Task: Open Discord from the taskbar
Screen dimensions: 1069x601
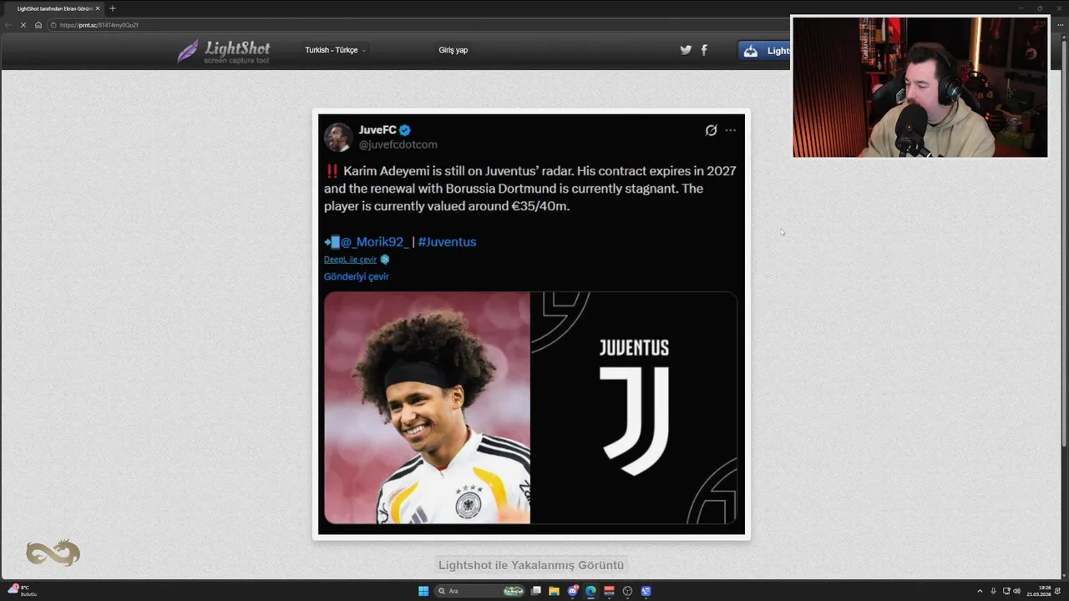Action: 573,591
